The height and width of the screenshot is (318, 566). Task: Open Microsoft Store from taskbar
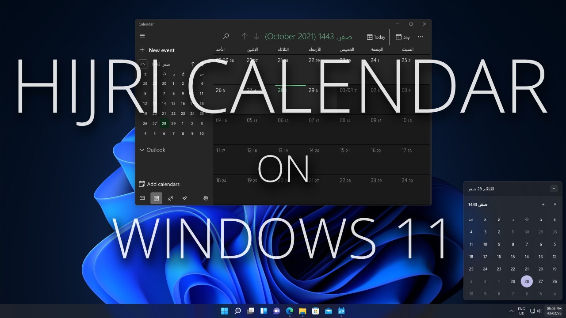click(x=316, y=311)
